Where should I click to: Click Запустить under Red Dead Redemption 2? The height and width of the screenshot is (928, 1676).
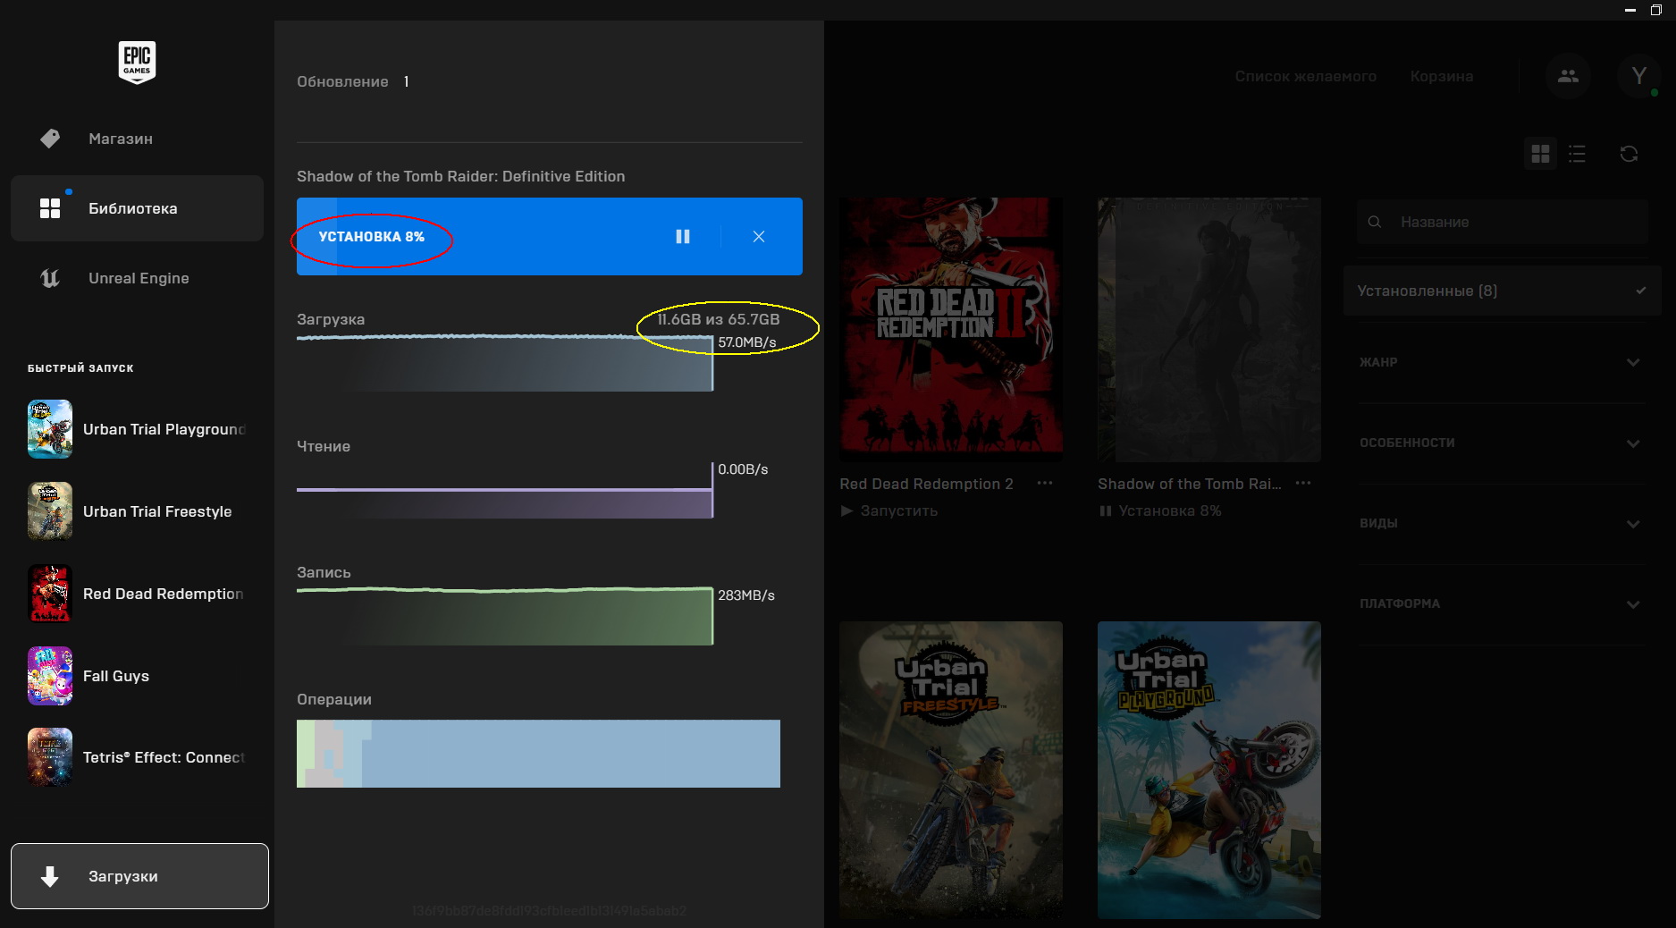pyautogui.click(x=889, y=510)
